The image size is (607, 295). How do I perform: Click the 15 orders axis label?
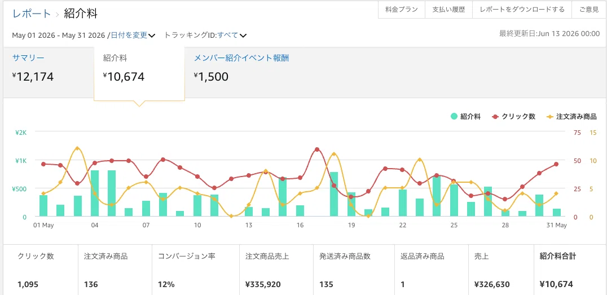pos(593,133)
